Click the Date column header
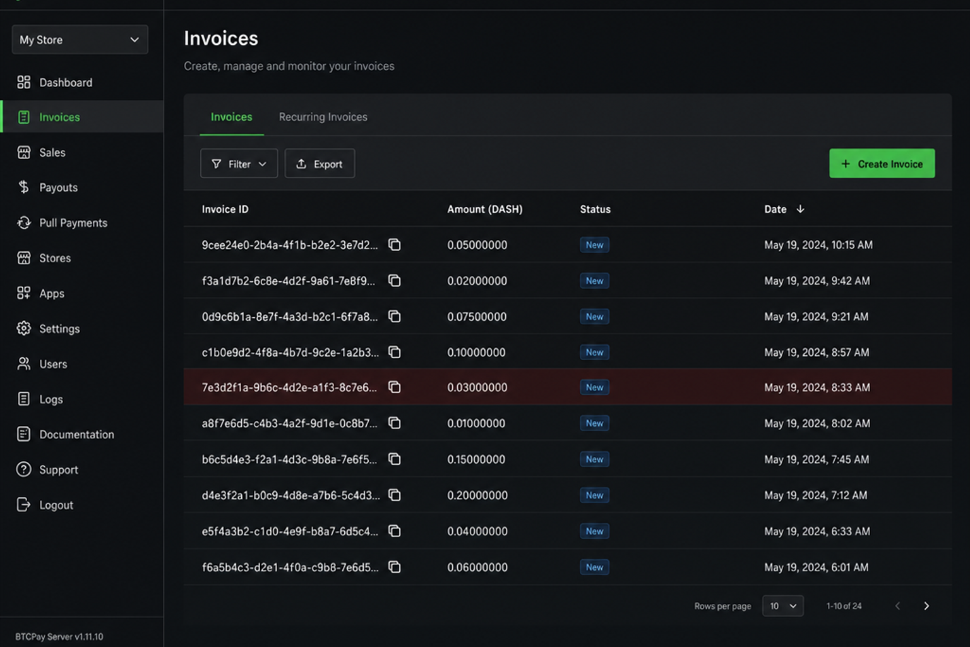The width and height of the screenshot is (970, 647). click(775, 209)
